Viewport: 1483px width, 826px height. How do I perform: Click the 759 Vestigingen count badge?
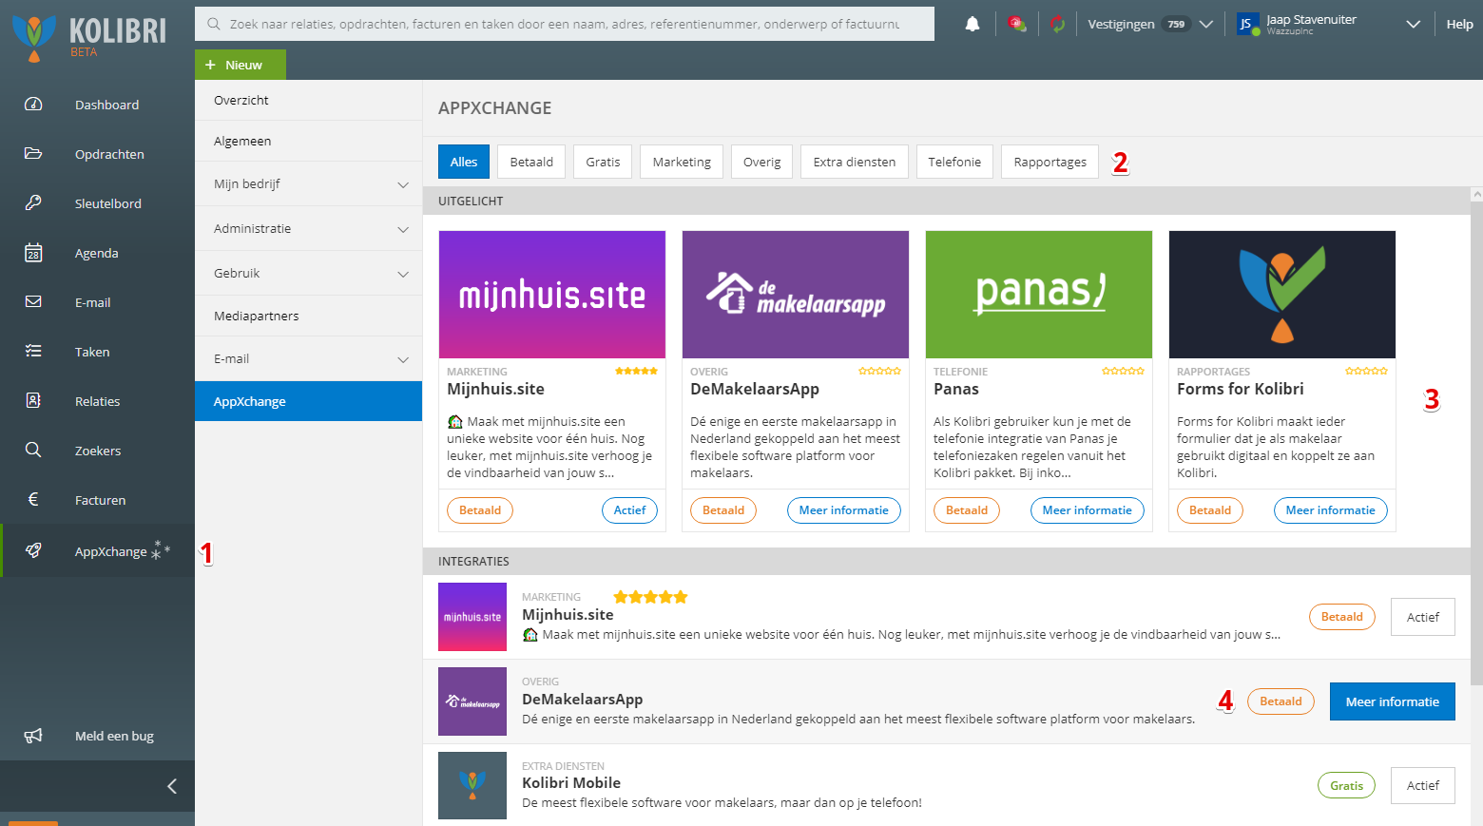click(1177, 25)
